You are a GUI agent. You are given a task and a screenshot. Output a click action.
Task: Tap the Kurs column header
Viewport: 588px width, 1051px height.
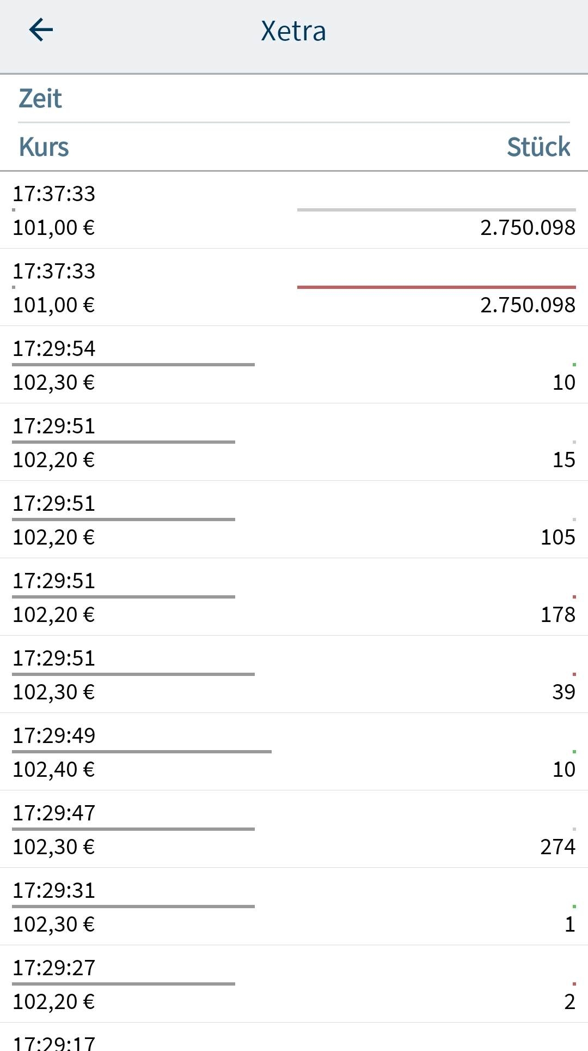coord(44,147)
